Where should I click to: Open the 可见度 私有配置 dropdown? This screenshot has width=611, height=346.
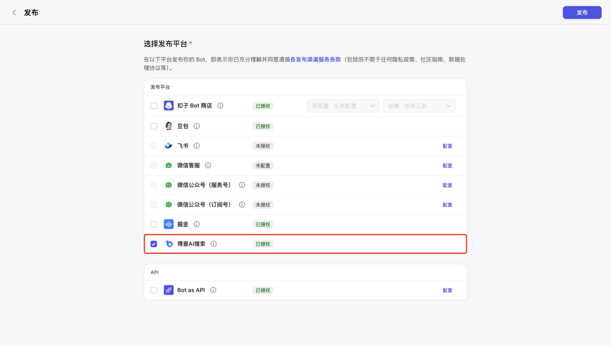point(343,106)
